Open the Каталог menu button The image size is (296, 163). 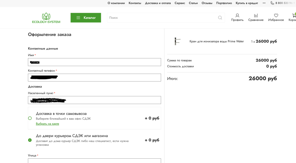86,18
